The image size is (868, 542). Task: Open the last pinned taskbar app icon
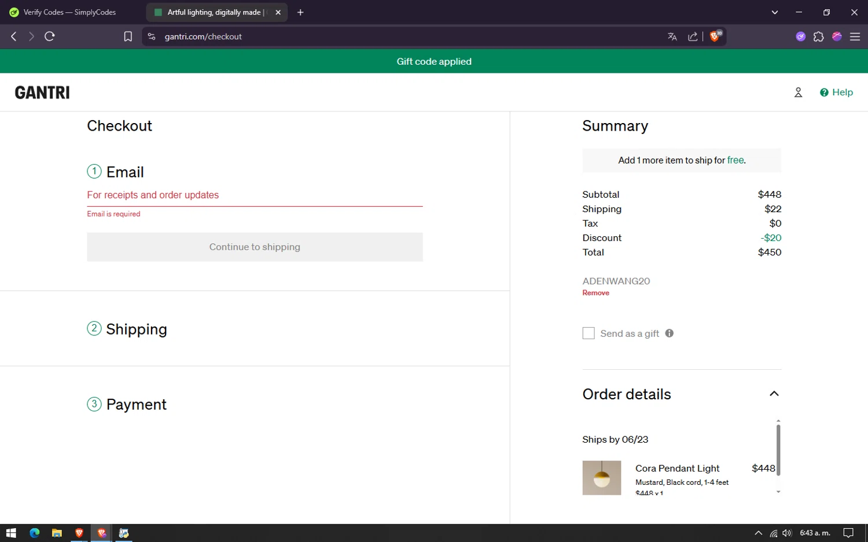coord(124,533)
